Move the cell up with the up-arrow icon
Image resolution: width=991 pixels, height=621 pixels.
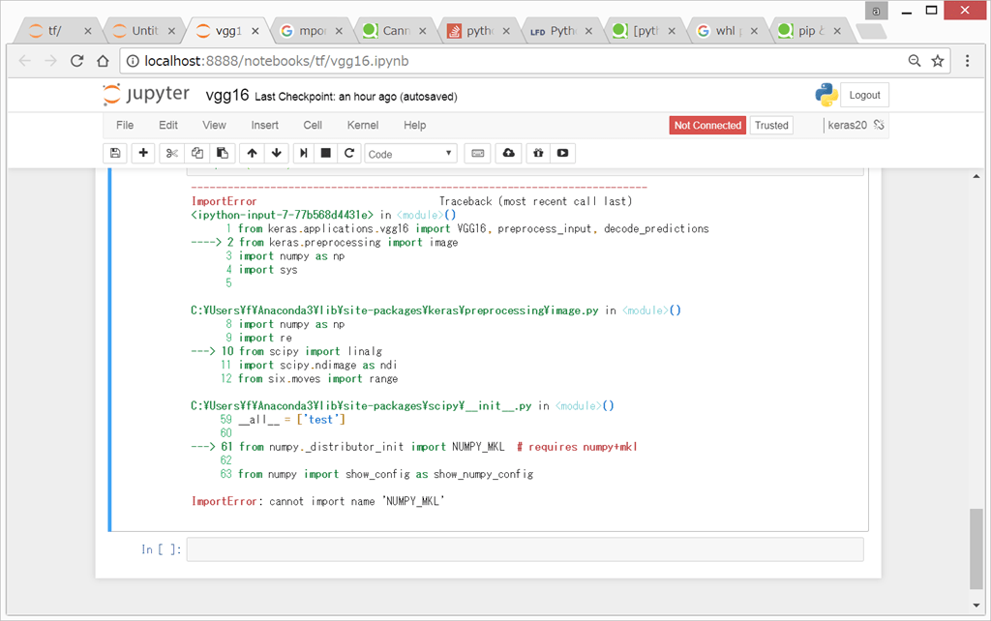pyautogui.click(x=251, y=153)
